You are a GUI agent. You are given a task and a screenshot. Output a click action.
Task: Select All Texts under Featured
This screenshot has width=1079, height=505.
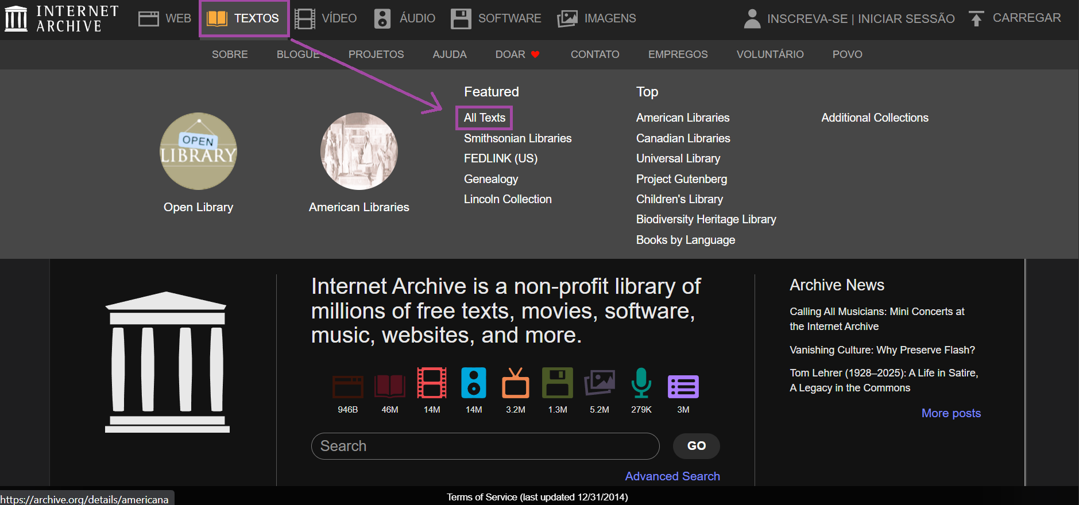point(485,118)
